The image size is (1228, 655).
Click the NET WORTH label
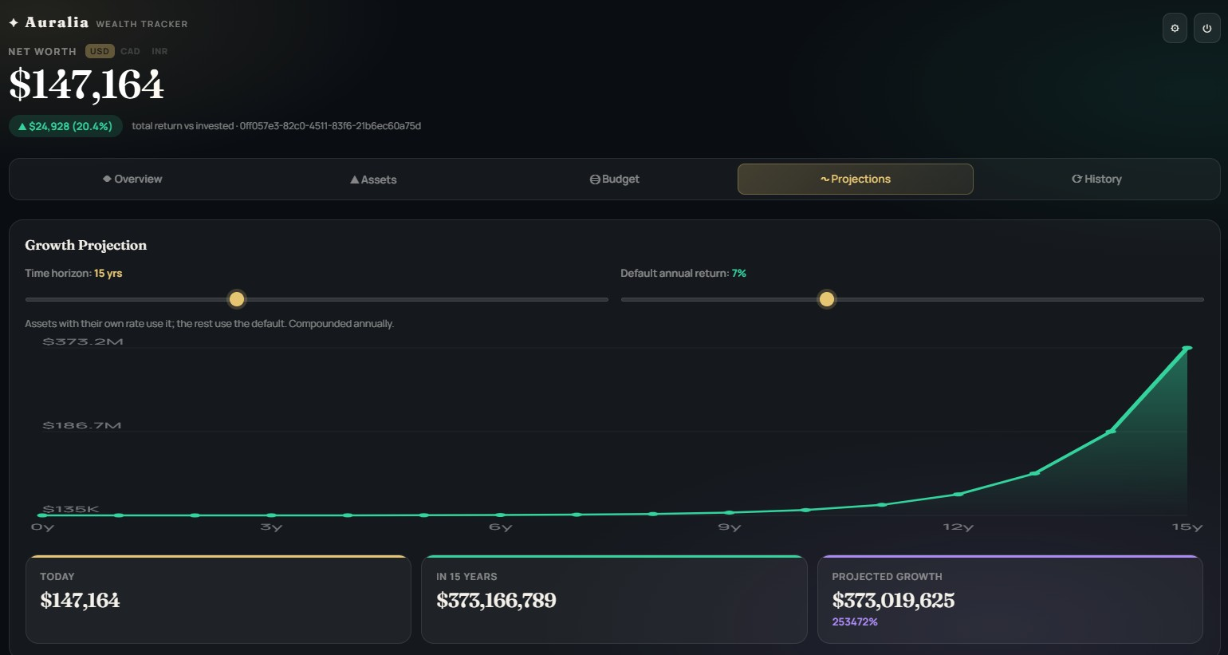click(42, 51)
